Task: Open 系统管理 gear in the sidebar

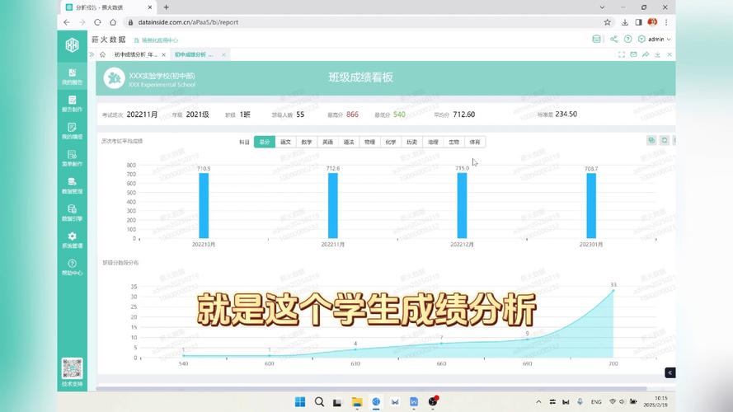Action: (x=72, y=240)
